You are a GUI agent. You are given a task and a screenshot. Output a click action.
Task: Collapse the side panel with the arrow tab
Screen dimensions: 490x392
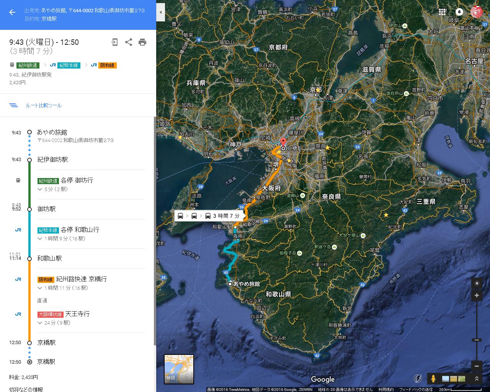point(161,12)
